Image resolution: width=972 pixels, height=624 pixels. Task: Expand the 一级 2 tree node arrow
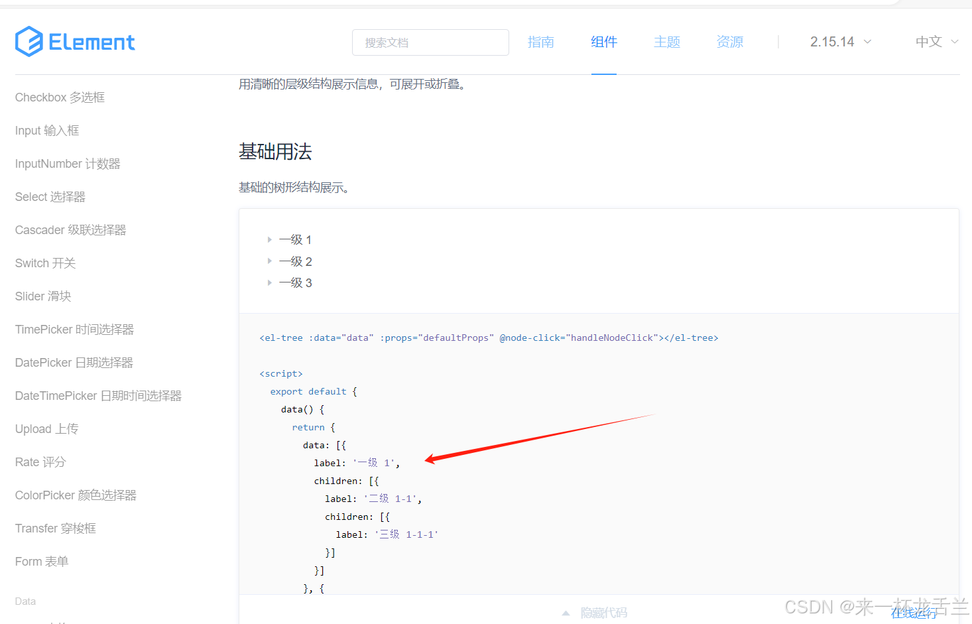click(269, 261)
